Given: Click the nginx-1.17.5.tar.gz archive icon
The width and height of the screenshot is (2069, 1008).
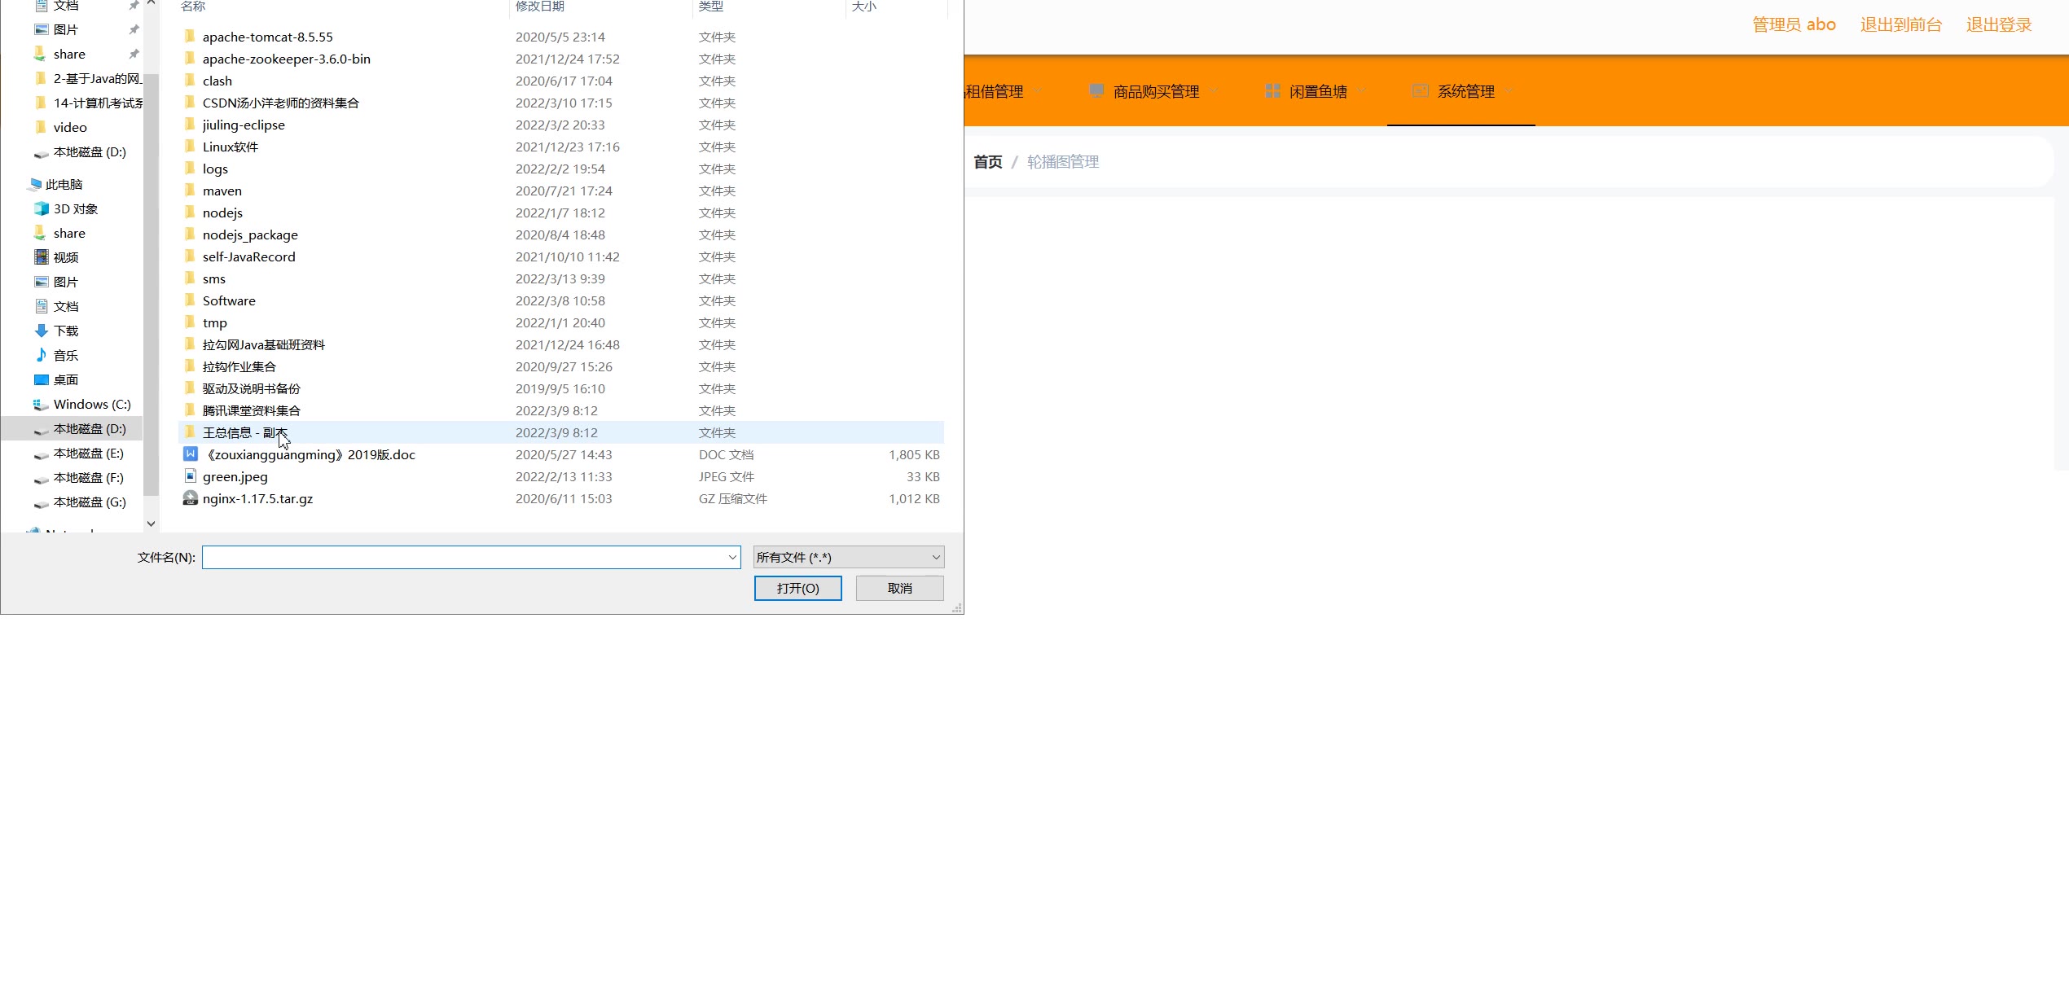Looking at the screenshot, I should tap(190, 498).
